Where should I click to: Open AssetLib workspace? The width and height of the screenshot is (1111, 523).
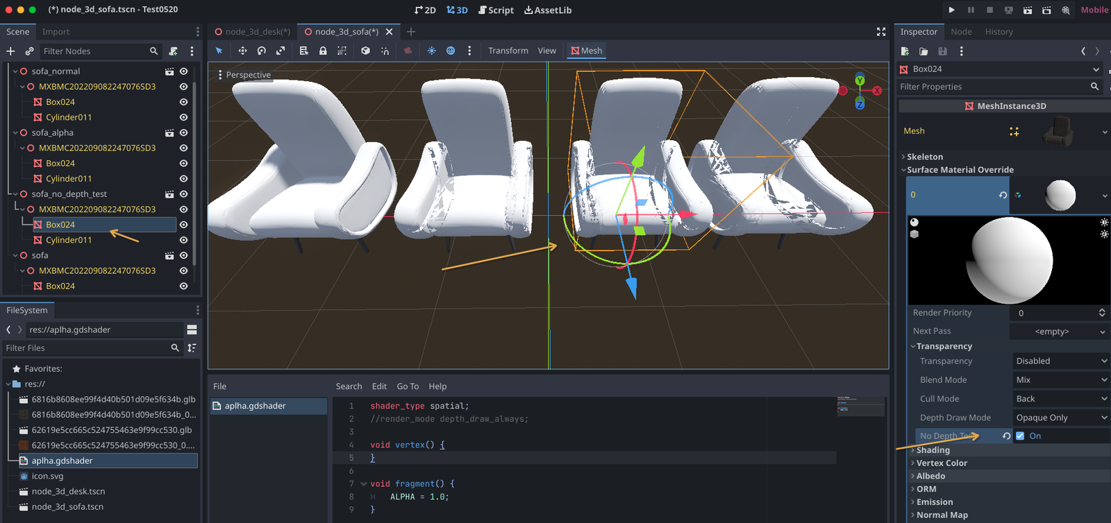tap(548, 10)
